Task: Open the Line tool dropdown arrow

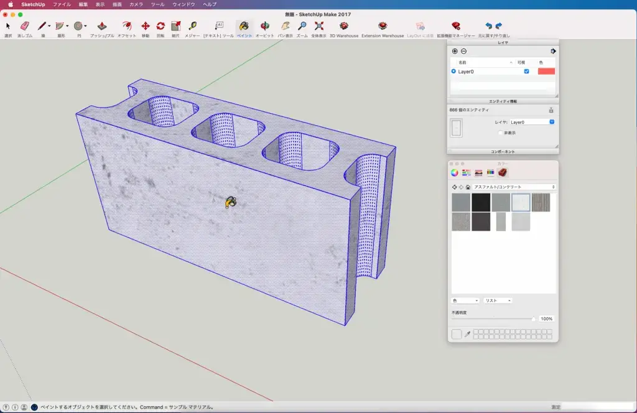Action: 49,26
